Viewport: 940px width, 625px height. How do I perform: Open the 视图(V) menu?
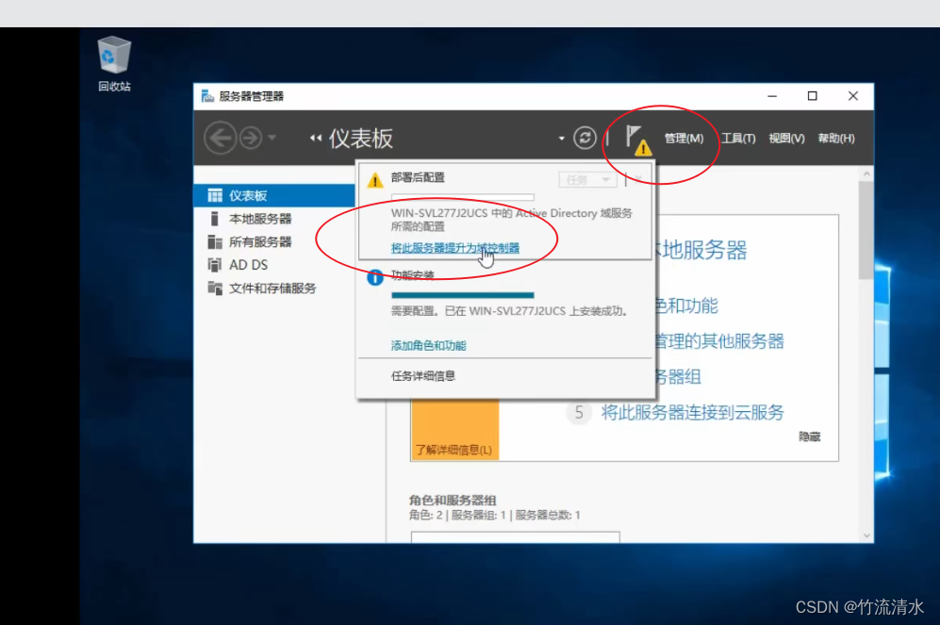pyautogui.click(x=786, y=139)
